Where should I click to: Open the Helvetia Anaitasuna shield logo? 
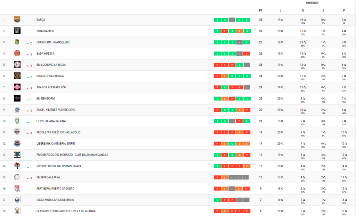[17, 121]
